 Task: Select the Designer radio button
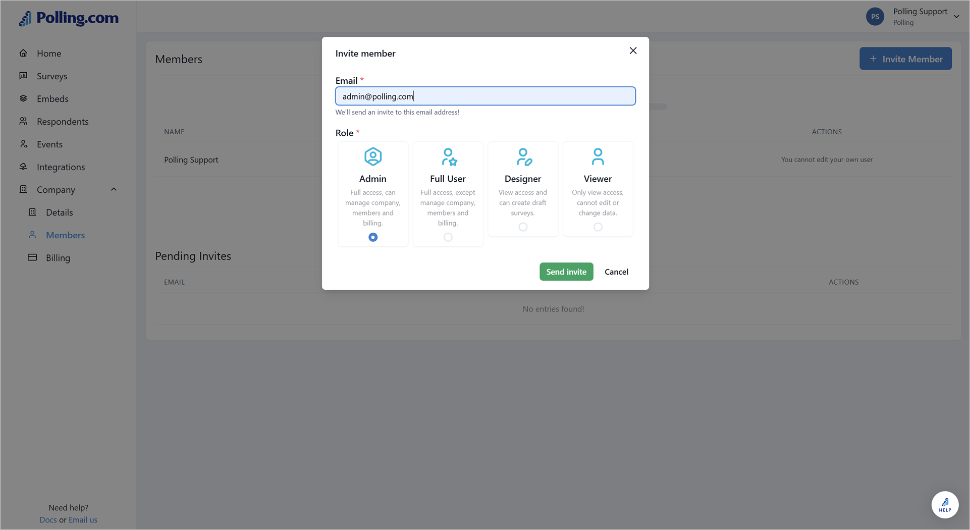[x=523, y=227]
